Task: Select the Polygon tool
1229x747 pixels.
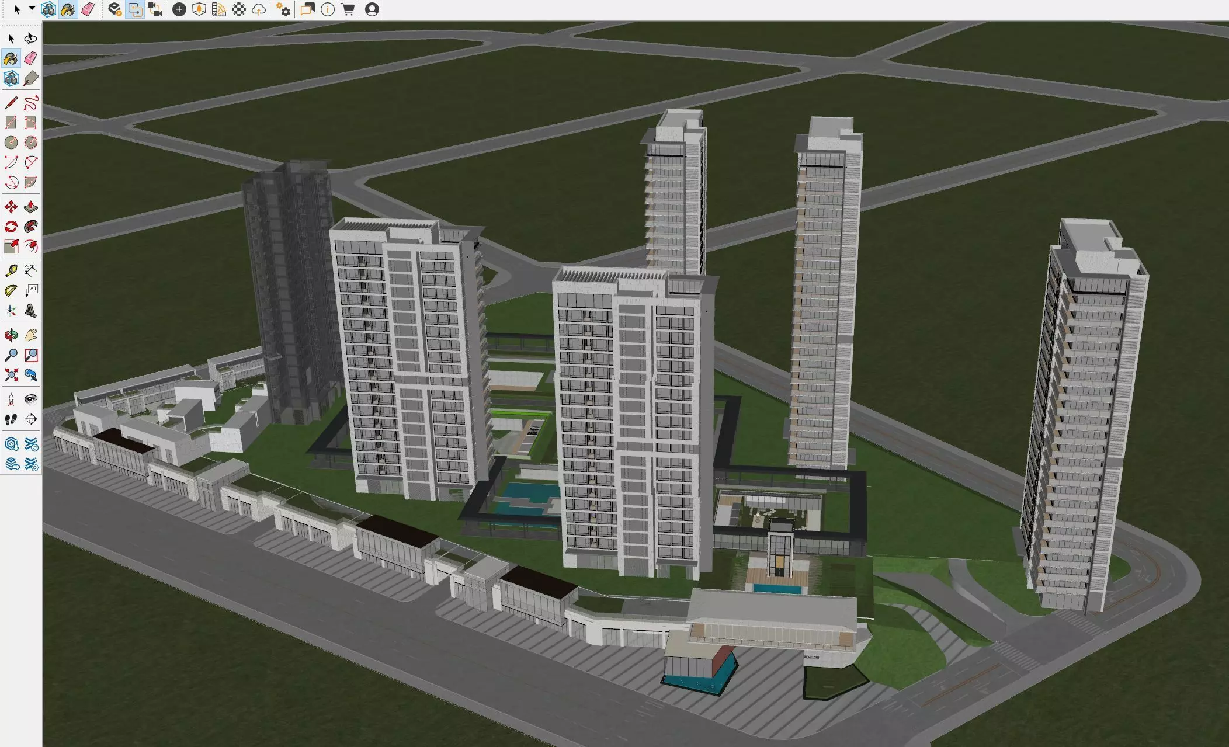Action: [31, 143]
